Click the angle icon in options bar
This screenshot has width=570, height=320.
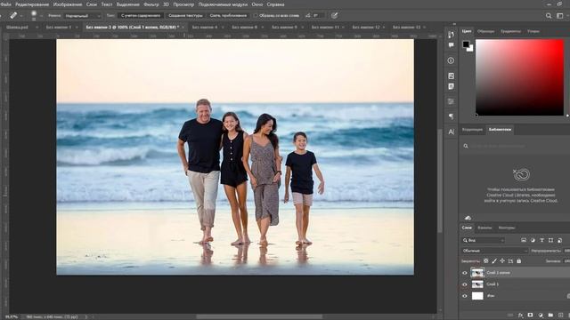[x=307, y=16]
